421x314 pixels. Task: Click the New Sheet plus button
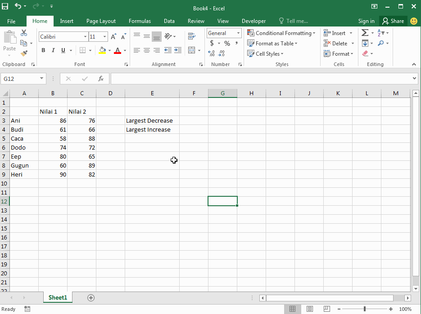pos(91,297)
